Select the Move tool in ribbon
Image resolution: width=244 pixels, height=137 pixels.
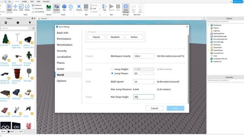pos(15,8)
